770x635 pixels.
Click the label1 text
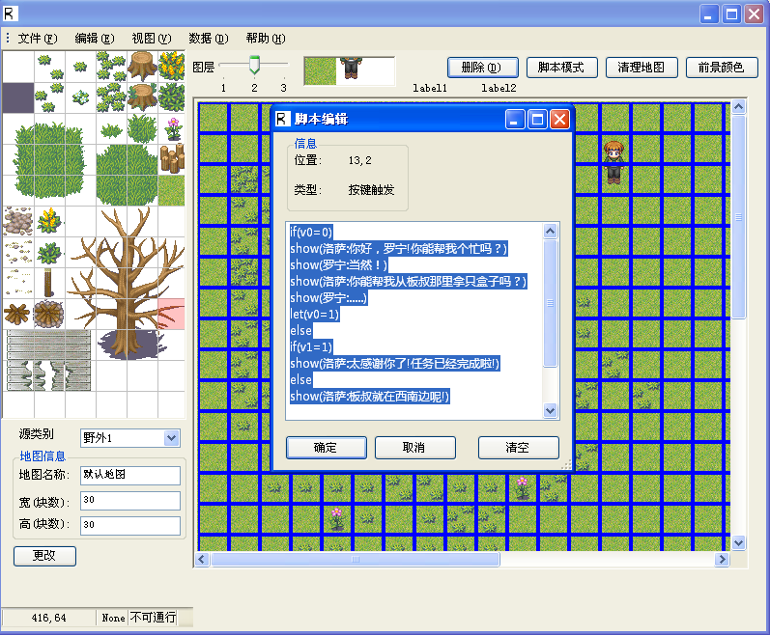430,88
